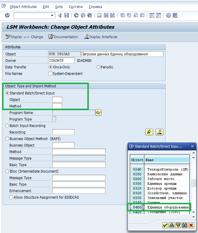Open the Edit menu

pos(46,7)
